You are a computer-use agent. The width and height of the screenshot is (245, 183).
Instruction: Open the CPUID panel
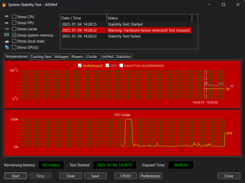point(126,176)
